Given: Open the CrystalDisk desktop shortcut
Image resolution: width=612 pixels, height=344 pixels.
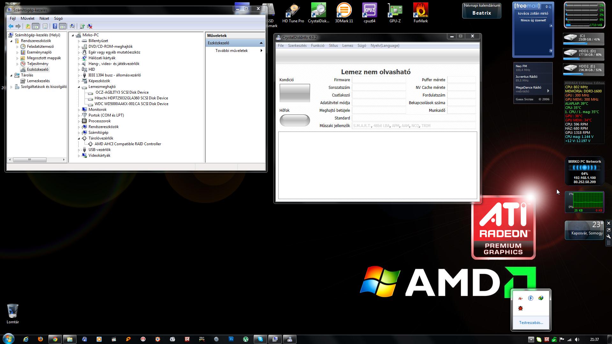Looking at the screenshot, I should click(318, 13).
